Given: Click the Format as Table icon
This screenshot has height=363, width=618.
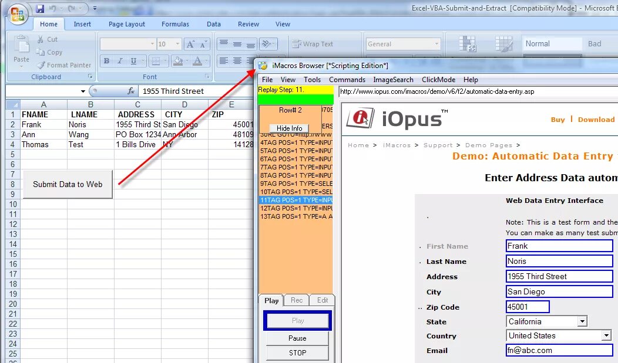Looking at the screenshot, I should [503, 44].
